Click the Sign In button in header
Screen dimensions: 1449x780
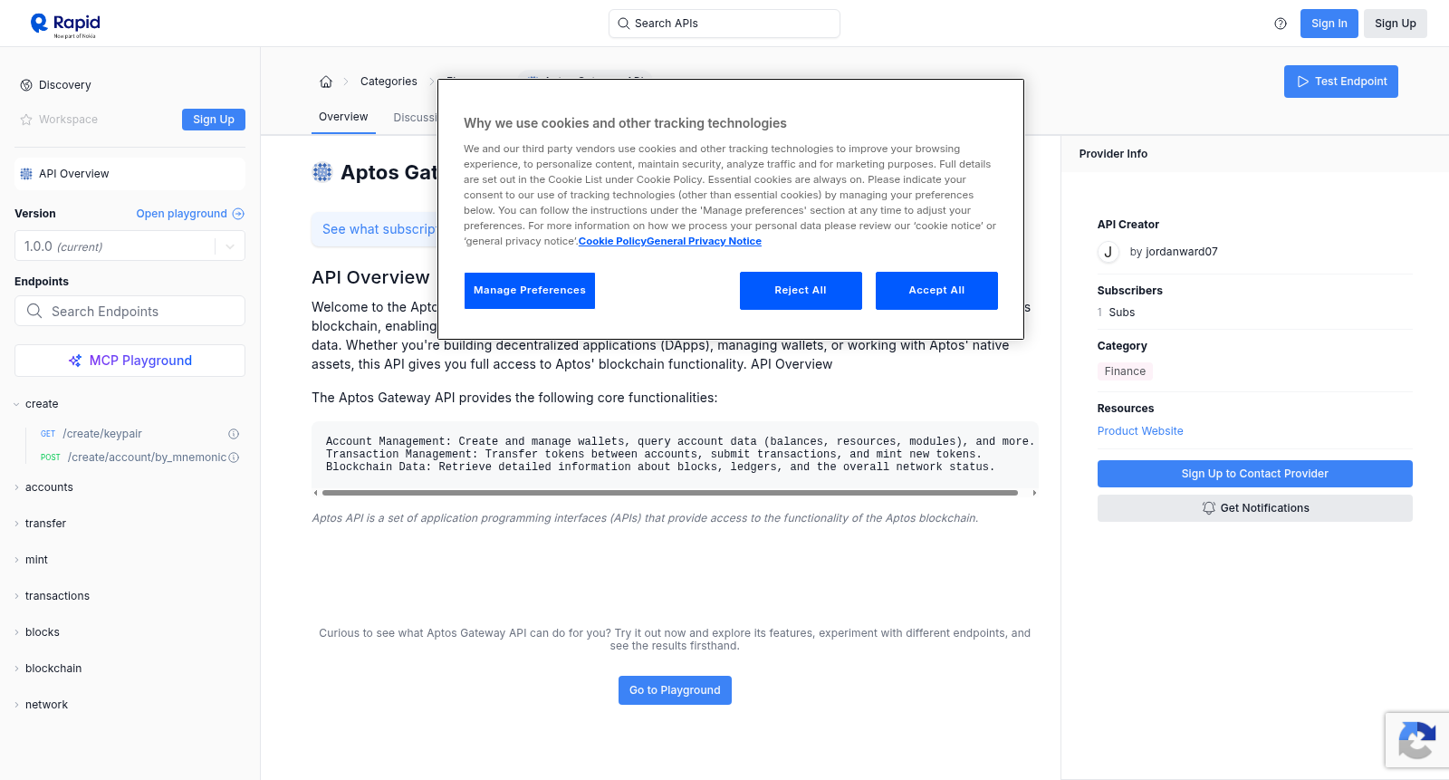1329,24
